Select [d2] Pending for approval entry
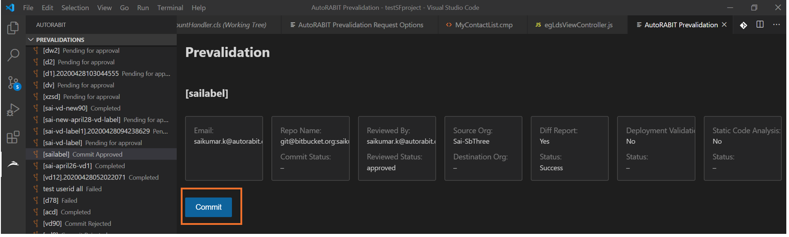 tap(101, 62)
